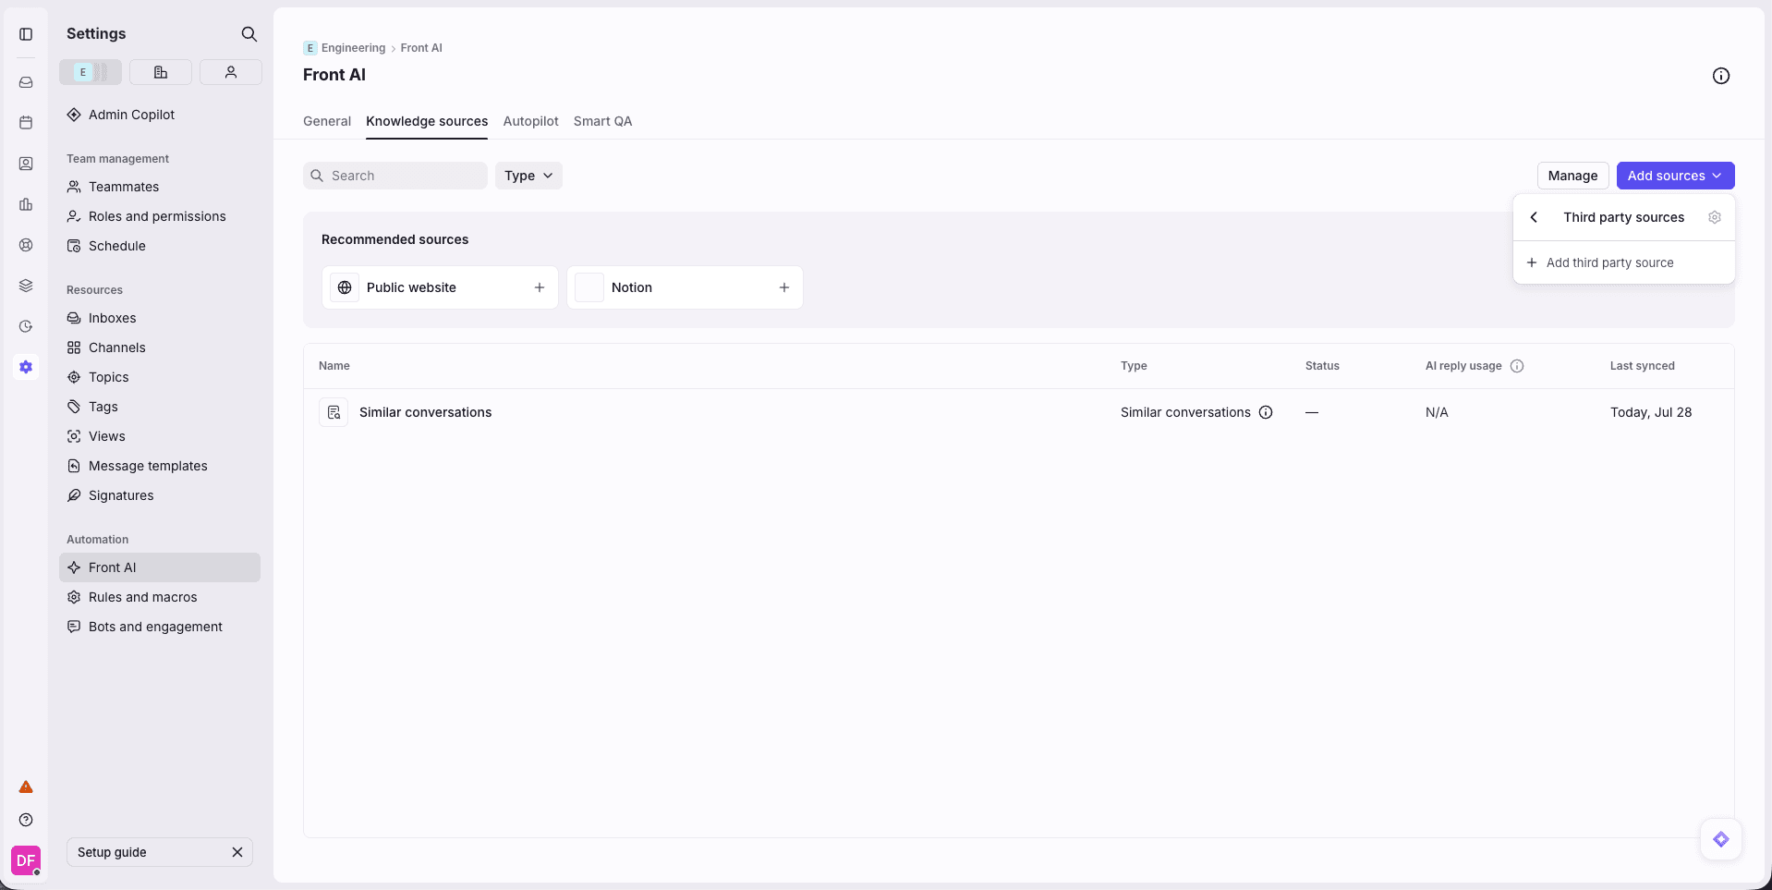1772x890 pixels.
Task: Open the Type filter dropdown
Action: tap(528, 176)
